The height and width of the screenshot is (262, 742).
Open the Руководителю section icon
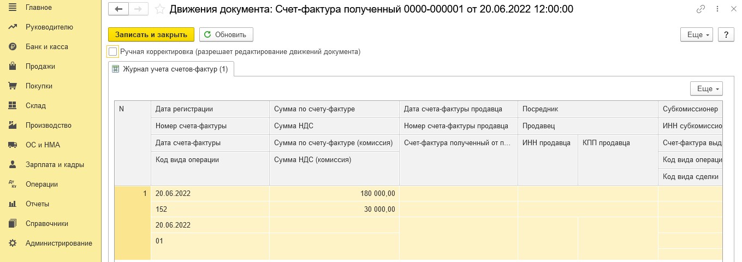12,27
